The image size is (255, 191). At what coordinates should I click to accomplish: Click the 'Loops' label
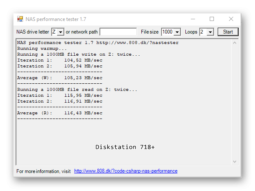coord(191,32)
